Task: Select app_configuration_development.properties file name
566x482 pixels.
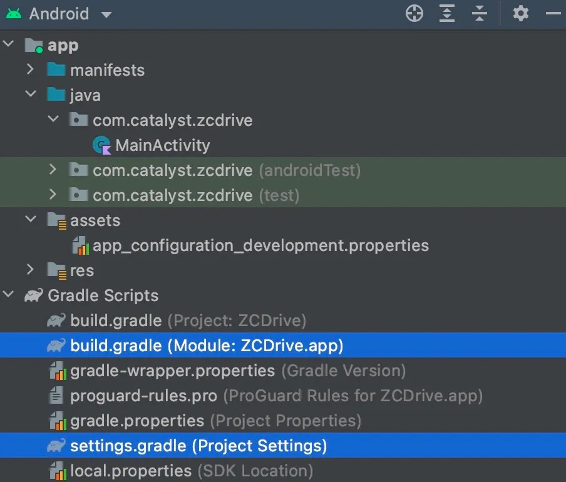Action: pyautogui.click(x=260, y=245)
